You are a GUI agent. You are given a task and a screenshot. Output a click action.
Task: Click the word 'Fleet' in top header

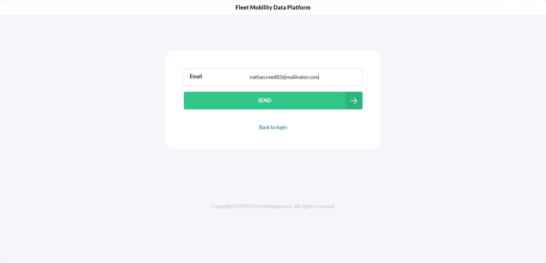pos(242,7)
